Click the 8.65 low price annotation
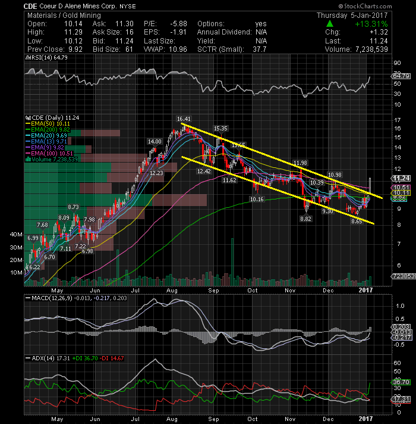The image size is (416, 424). coord(357,221)
